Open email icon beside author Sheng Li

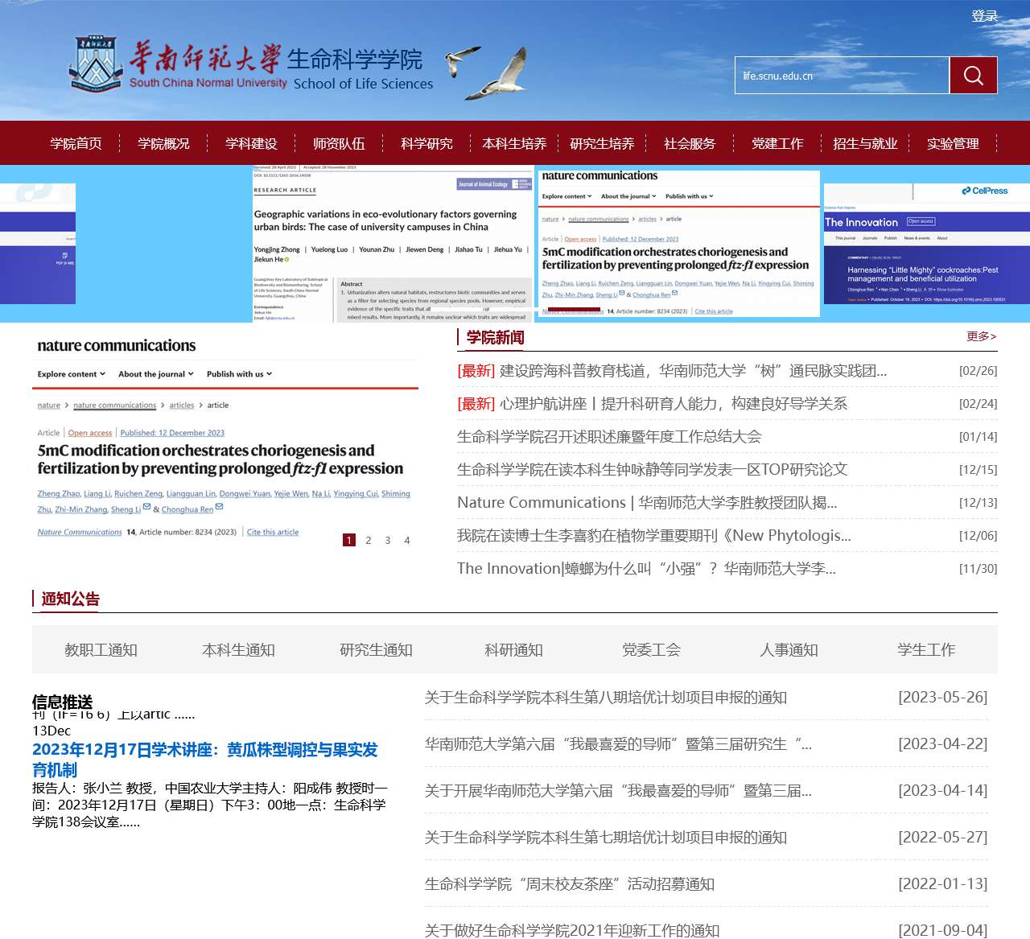pyautogui.click(x=145, y=508)
